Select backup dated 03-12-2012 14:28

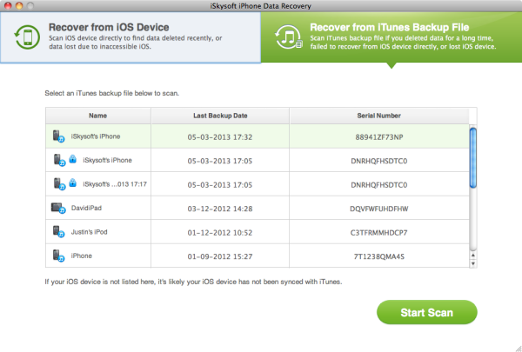220,209
